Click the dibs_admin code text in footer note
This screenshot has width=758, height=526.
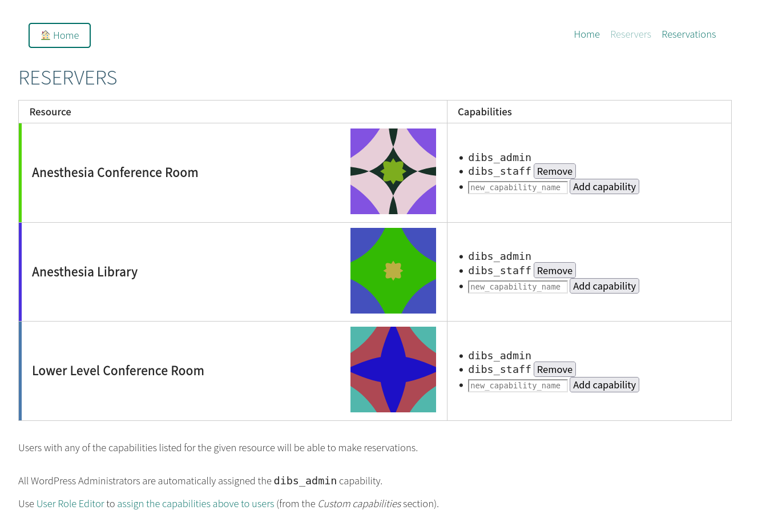[x=305, y=481]
